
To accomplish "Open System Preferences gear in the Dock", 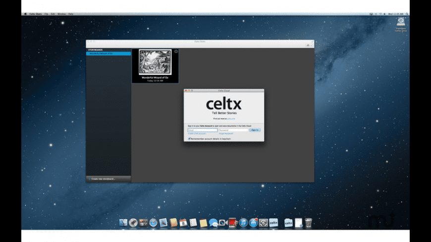I will (x=264, y=223).
